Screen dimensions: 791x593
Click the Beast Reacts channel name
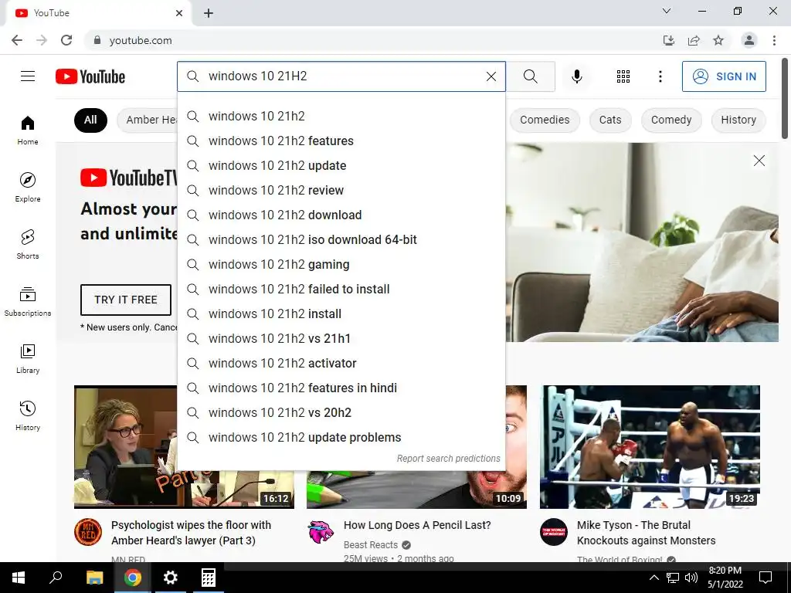(371, 544)
